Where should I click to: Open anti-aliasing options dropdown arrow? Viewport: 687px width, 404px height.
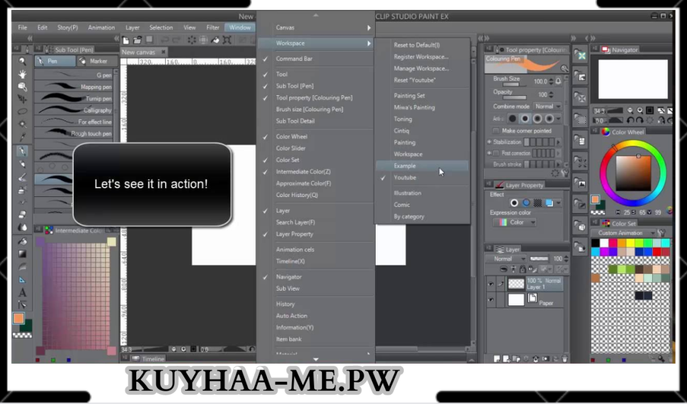[558, 119]
